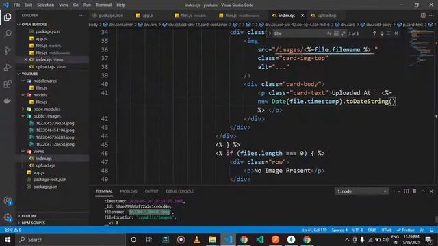Close the terminal panel
This screenshot has width=438, height=246.
(x=431, y=191)
